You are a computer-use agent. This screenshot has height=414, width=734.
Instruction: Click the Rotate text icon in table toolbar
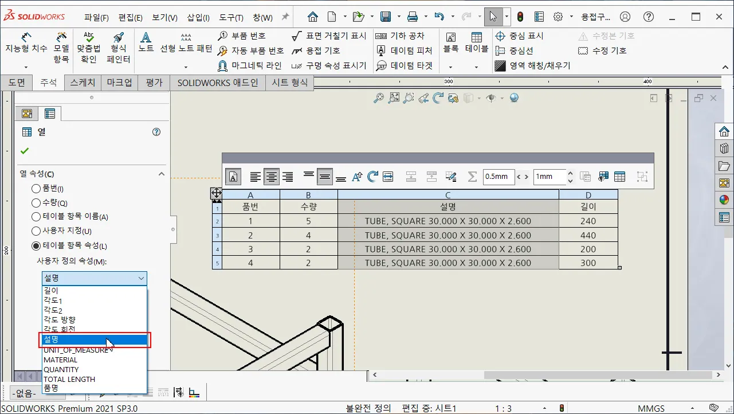click(372, 177)
